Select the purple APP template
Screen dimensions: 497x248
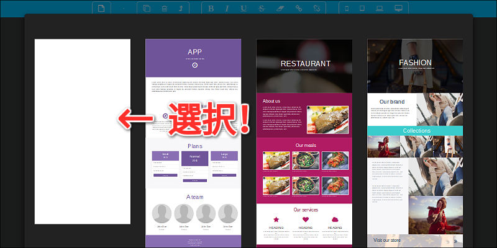193,143
